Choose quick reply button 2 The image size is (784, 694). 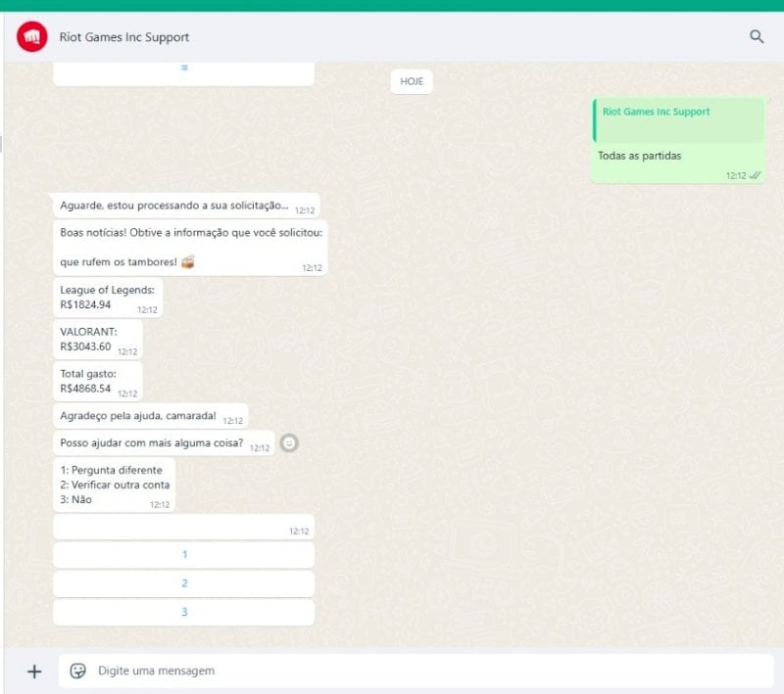click(x=184, y=583)
